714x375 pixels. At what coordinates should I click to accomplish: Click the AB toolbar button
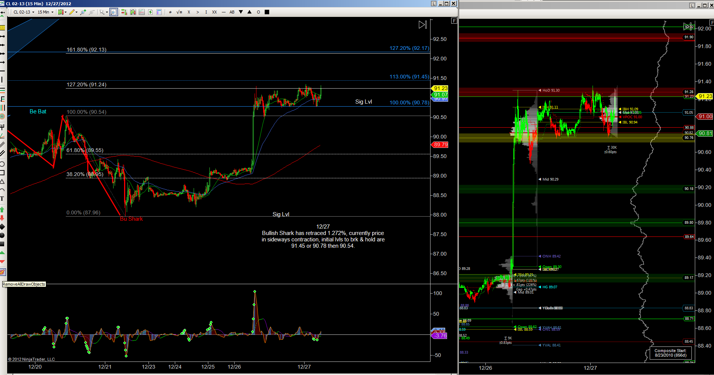232,12
